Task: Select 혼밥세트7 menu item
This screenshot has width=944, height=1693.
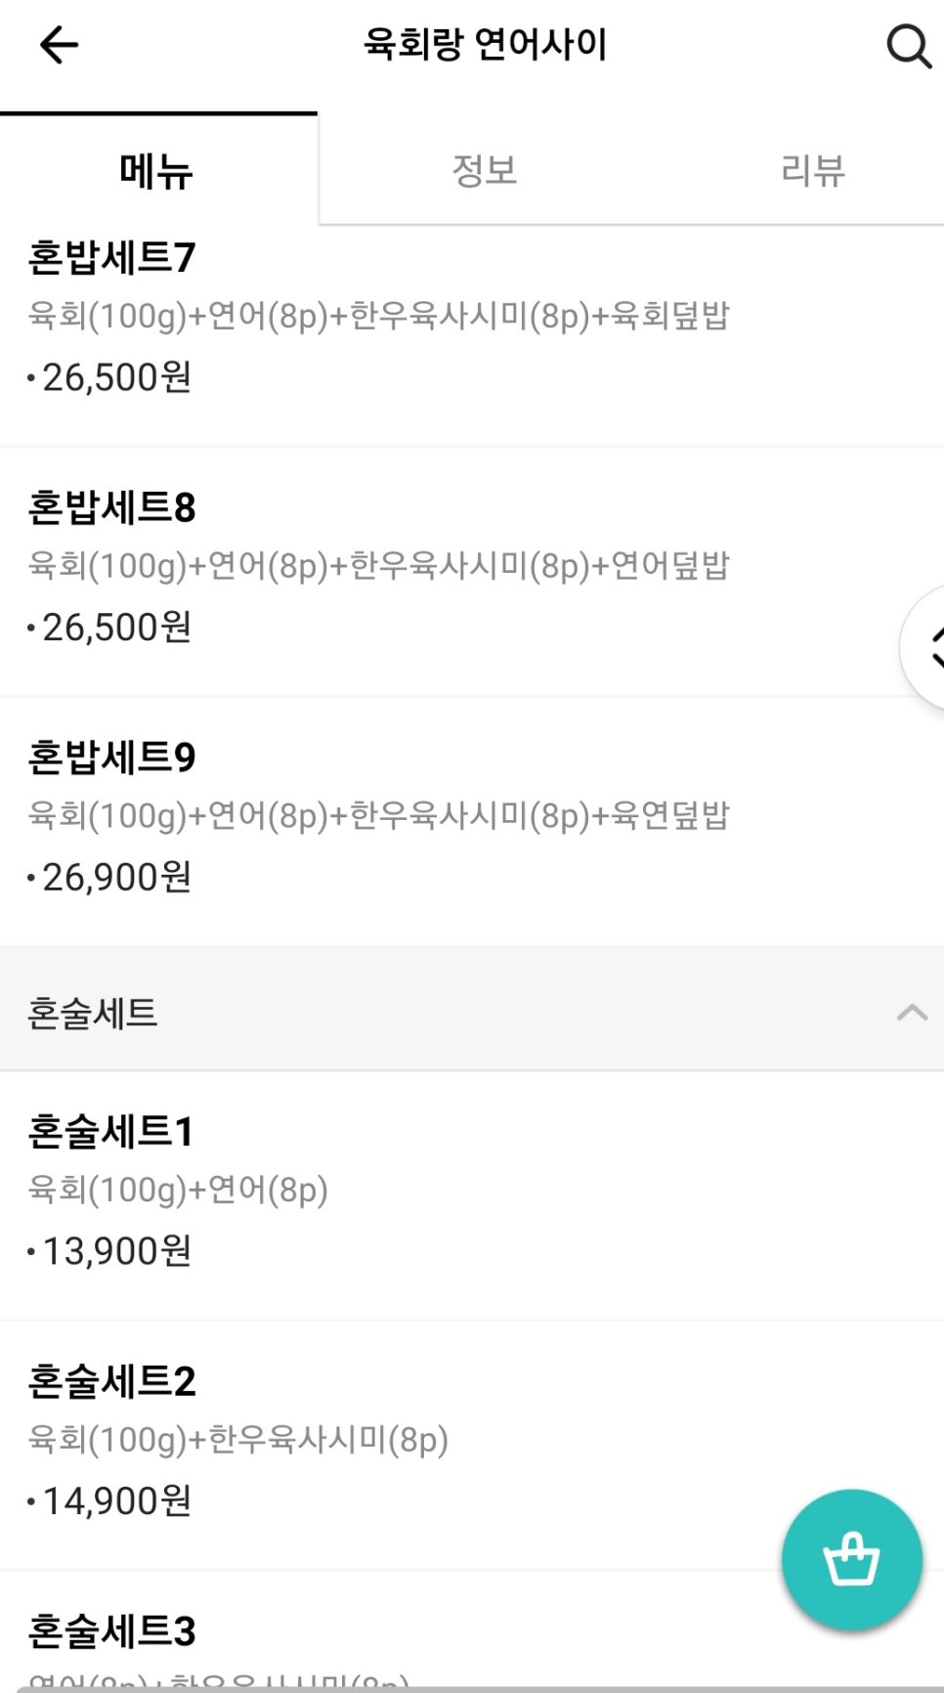Action: [x=111, y=258]
